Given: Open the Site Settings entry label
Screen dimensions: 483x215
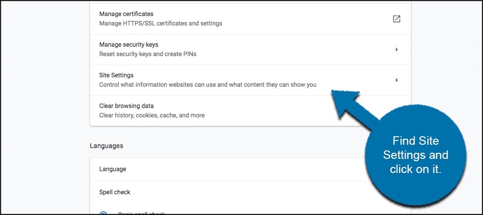Looking at the screenshot, I should [116, 75].
